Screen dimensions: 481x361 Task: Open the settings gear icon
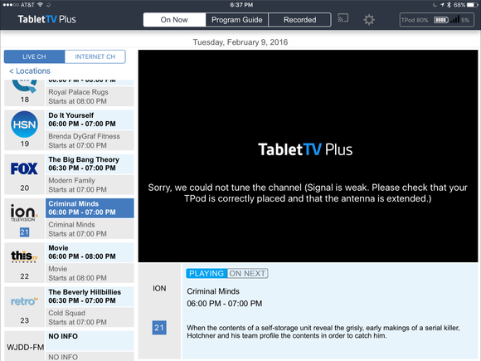[x=369, y=20]
